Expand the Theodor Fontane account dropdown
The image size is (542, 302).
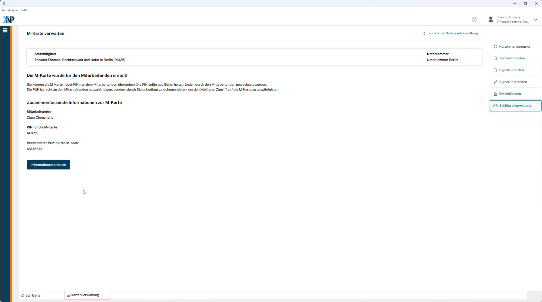point(535,20)
